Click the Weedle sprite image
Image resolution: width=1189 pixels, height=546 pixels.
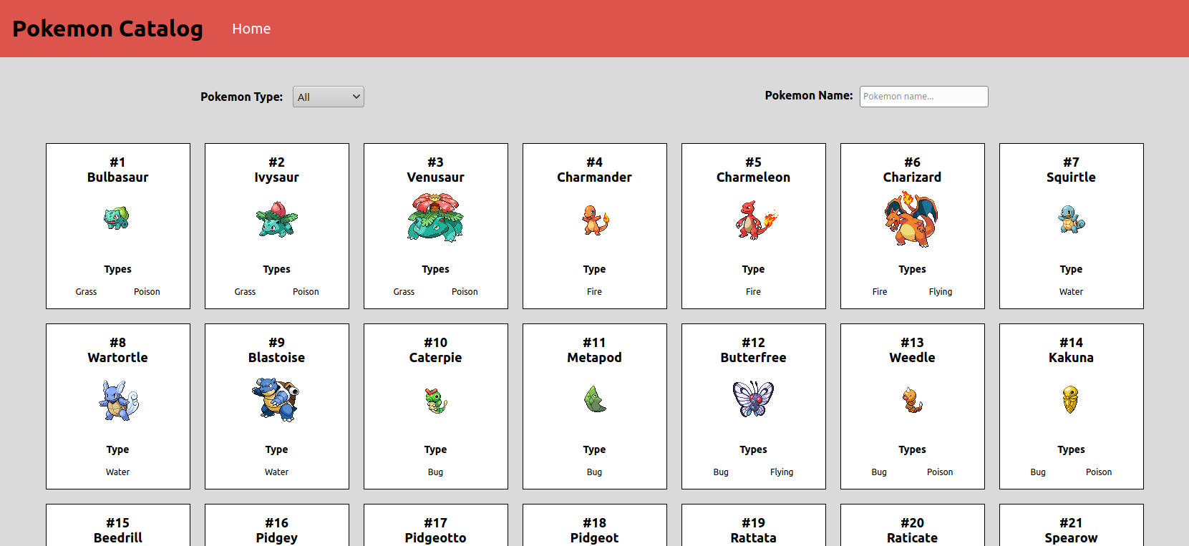[x=912, y=400]
